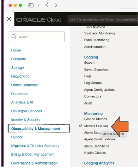Image resolution: width=138 pixels, height=168 pixels.
Task: Click the navigation menu Search box
Action: pos(36,37)
